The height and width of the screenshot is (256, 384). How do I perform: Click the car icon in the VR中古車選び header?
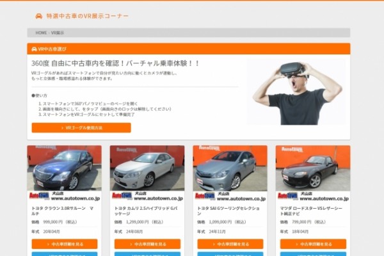[x=34, y=49]
